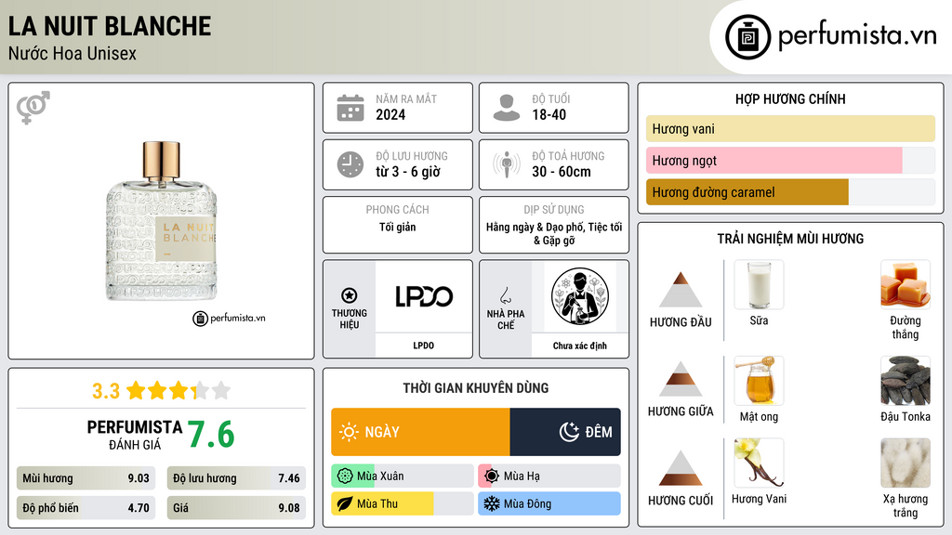This screenshot has width=952, height=535.
Task: Click the nose icon above Nhà pha chế
Action: tap(505, 295)
